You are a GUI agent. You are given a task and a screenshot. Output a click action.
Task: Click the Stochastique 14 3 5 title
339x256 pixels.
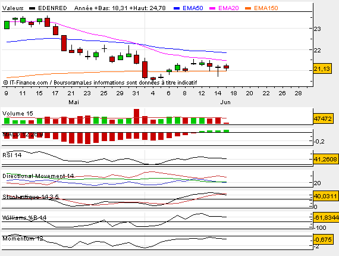pyautogui.click(x=30, y=196)
